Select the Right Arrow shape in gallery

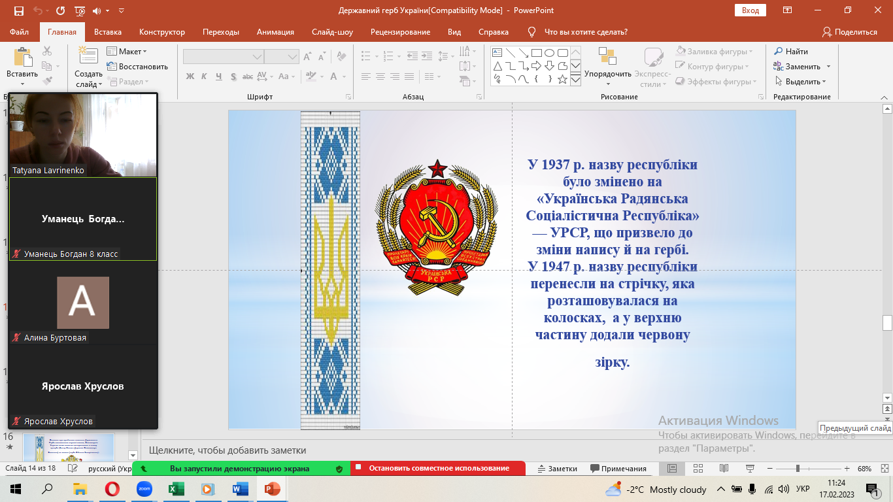point(536,66)
